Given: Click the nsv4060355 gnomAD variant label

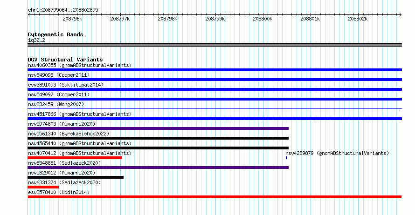Looking at the screenshot, I should [80, 65].
